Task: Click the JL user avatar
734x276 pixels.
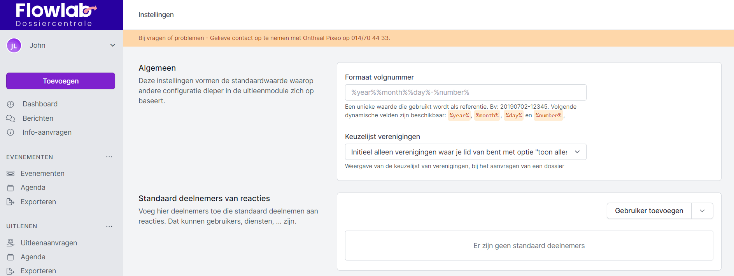Action: pyautogui.click(x=14, y=45)
